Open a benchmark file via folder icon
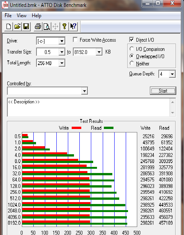This screenshot has width=184, height=235. coord(17,27)
